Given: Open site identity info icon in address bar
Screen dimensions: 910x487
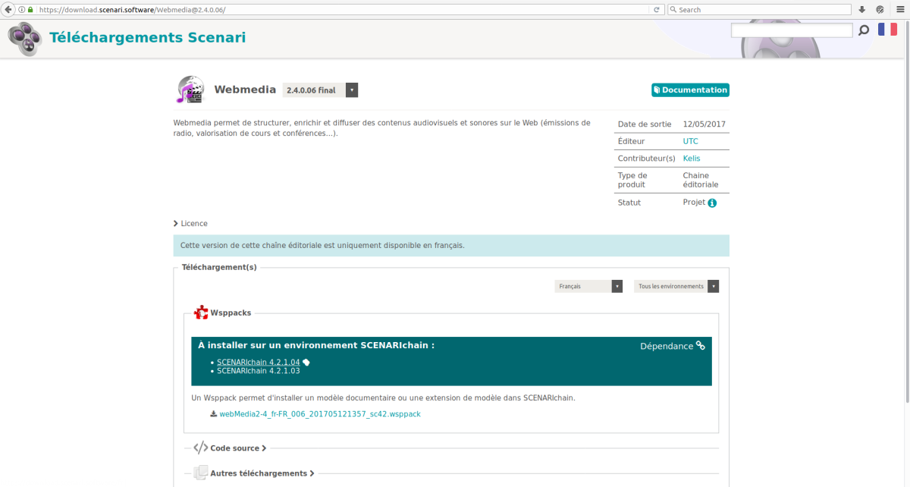Looking at the screenshot, I should coord(22,10).
